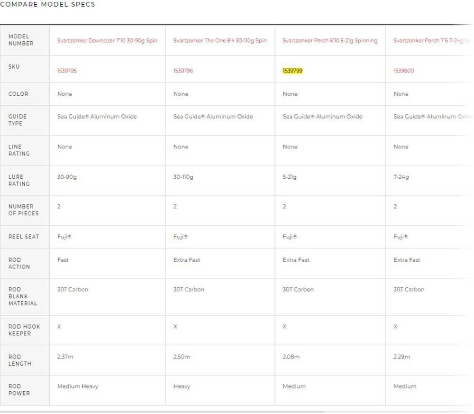The height and width of the screenshot is (414, 474).
Task: Click the 30-110g lure rating value
Action: click(x=183, y=177)
